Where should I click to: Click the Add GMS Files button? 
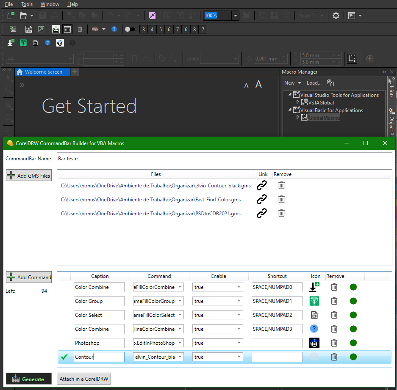pyautogui.click(x=29, y=175)
